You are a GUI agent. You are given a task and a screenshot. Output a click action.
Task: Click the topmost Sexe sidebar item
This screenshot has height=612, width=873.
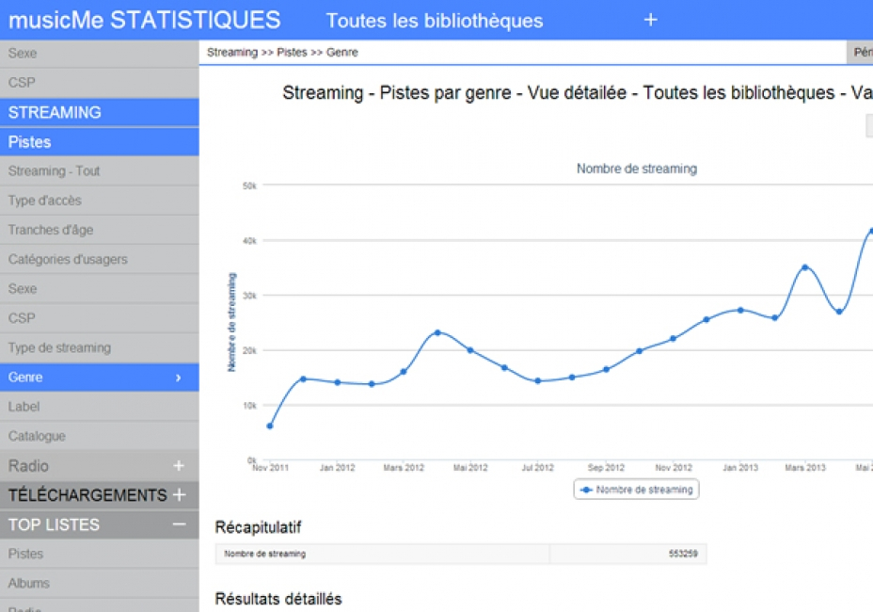(x=99, y=54)
